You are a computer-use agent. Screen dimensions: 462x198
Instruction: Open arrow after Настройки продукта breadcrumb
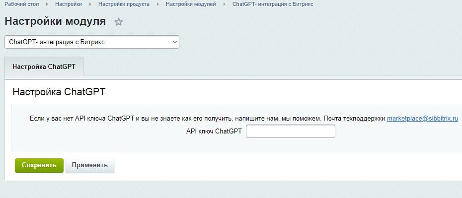157,4
